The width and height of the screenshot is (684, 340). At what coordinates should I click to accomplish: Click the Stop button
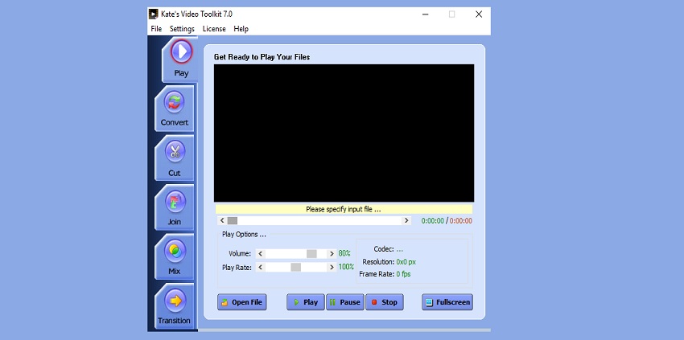tap(385, 302)
